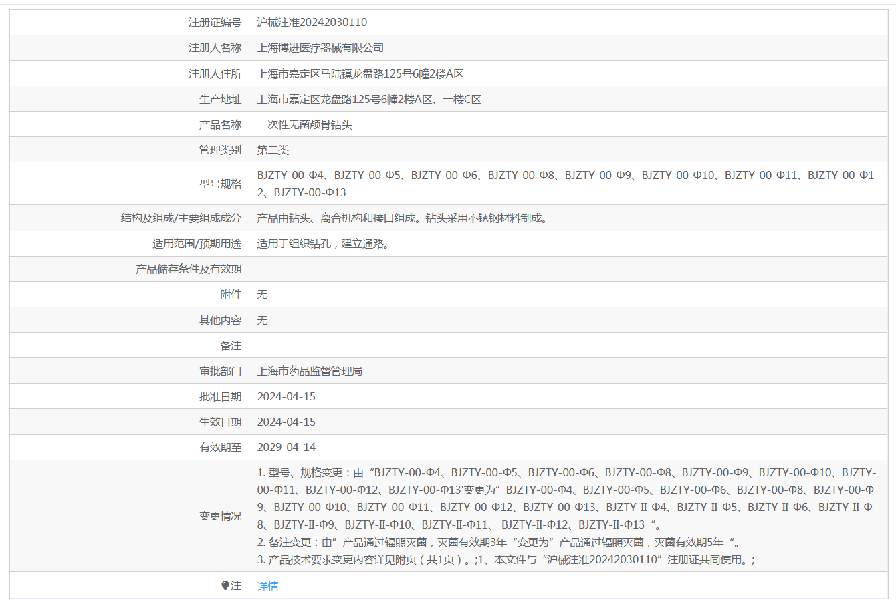
Task: Select the 无 value in 其他内容 row
Action: (262, 320)
